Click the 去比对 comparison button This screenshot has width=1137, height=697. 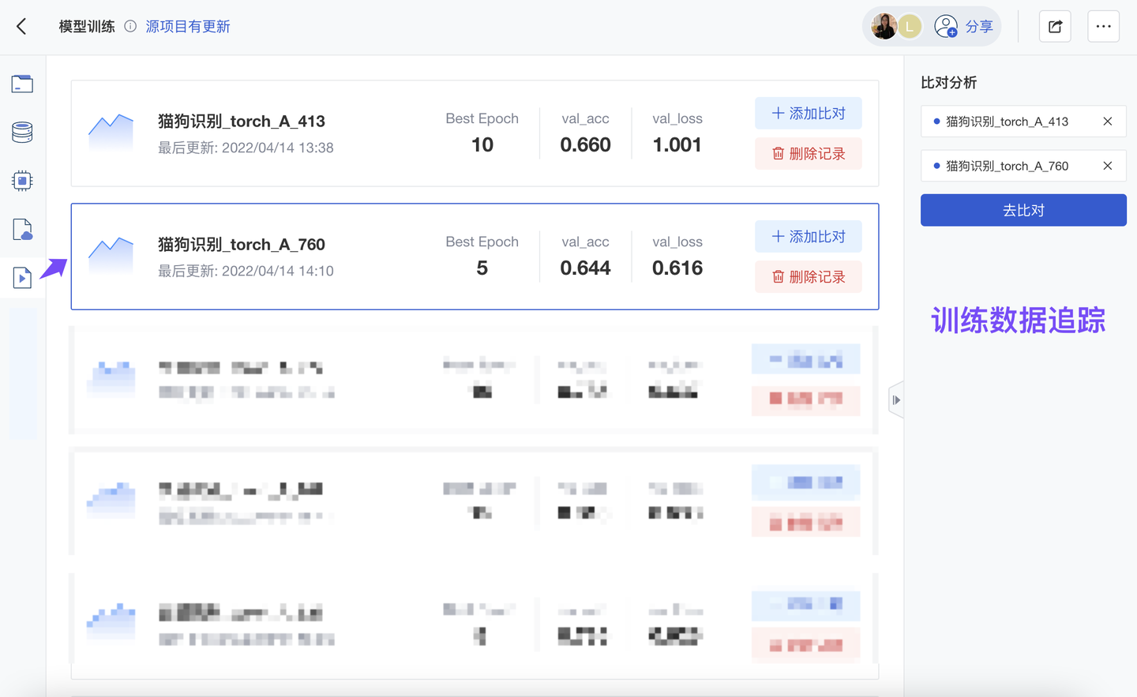pyautogui.click(x=1023, y=210)
